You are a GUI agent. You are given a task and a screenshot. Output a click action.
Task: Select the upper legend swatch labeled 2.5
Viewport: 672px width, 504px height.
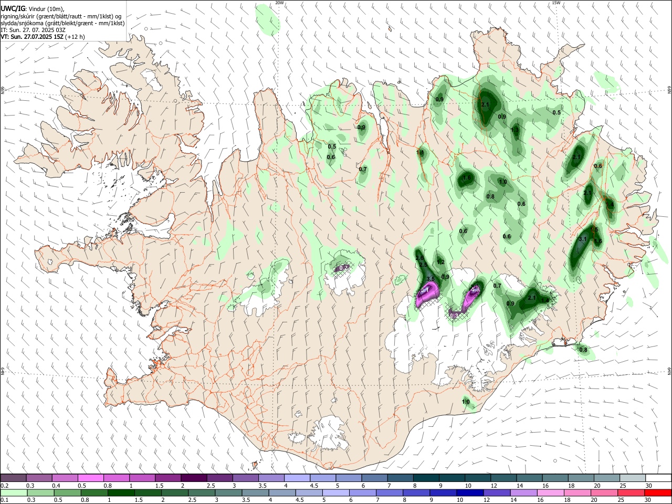coord(219,478)
